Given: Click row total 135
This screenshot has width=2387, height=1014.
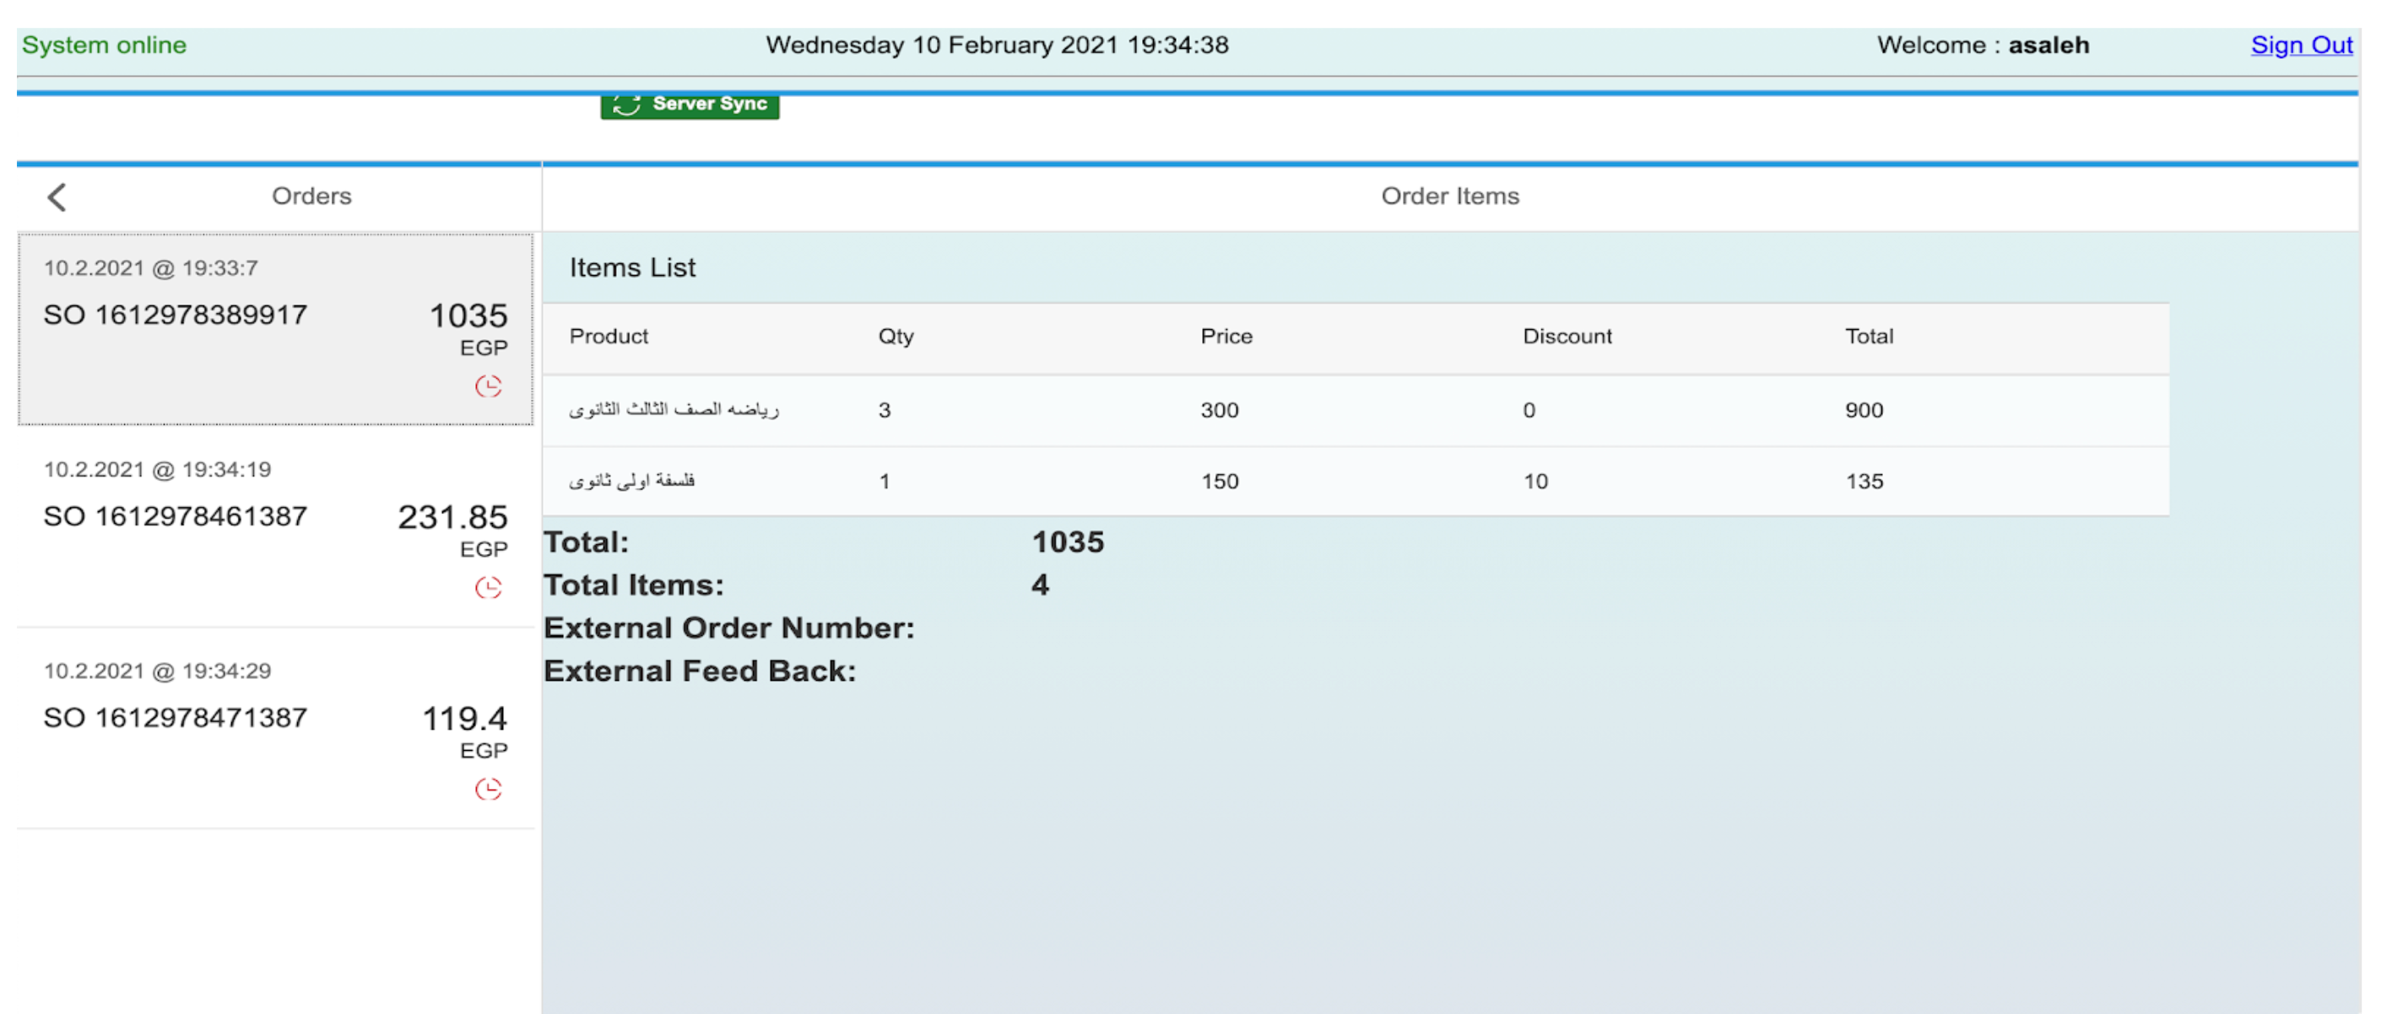Looking at the screenshot, I should click(1864, 482).
